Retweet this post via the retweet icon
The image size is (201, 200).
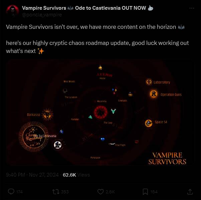(56, 192)
